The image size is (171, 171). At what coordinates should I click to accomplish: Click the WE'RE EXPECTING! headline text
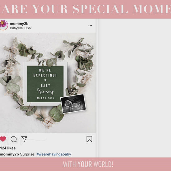tap(45, 73)
